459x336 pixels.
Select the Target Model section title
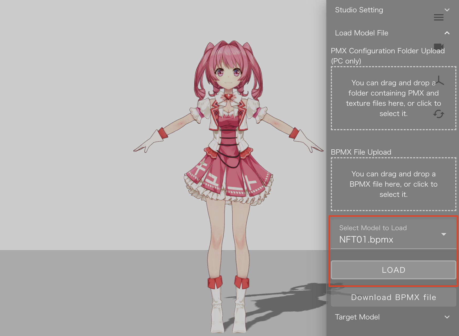point(357,317)
